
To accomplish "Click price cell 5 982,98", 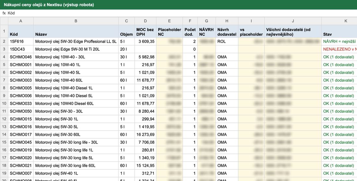I will (145, 57).
